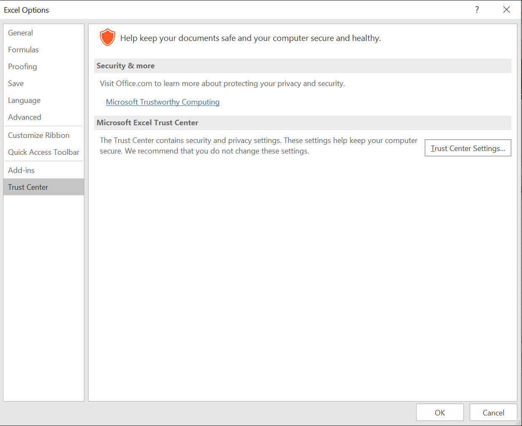The height and width of the screenshot is (426, 522).
Task: Open Advanced options
Action: [43, 117]
